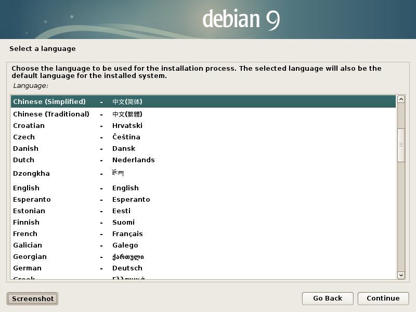Screen dimensions: 416x312
Task: Click the Screenshot button
Action: click(32, 298)
